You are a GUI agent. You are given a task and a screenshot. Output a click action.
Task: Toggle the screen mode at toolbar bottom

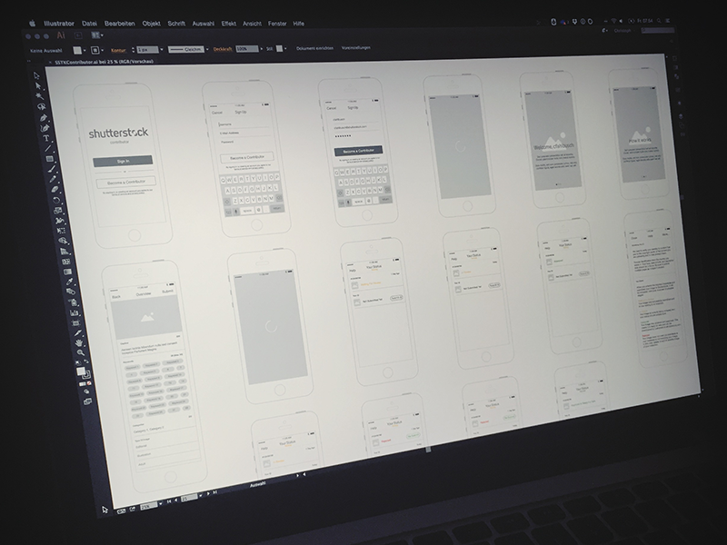[86, 400]
